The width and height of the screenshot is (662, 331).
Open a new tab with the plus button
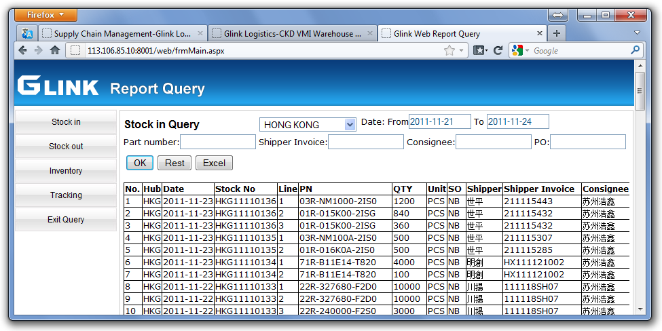[x=557, y=33]
